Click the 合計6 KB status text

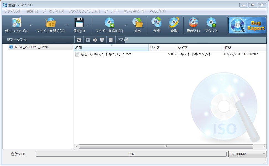point(18,154)
